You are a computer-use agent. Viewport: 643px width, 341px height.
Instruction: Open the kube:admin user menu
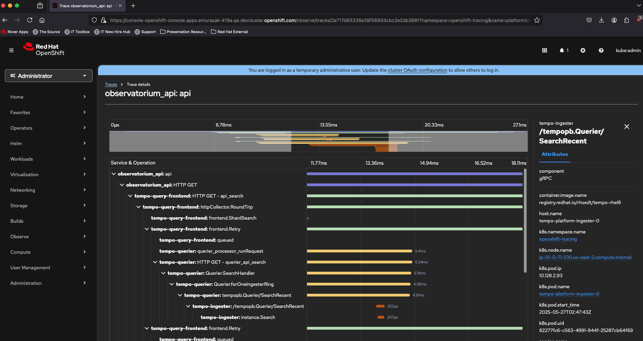628,50
